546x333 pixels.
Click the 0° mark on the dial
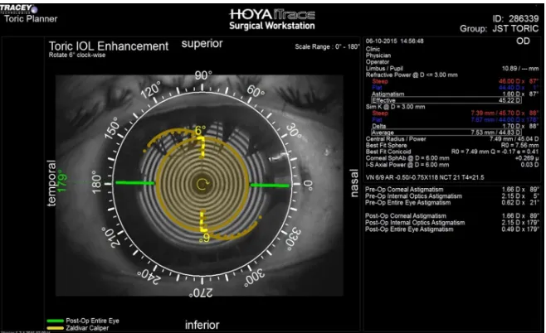308,185
